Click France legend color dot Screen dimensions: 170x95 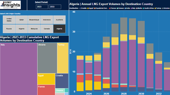(110, 8)
